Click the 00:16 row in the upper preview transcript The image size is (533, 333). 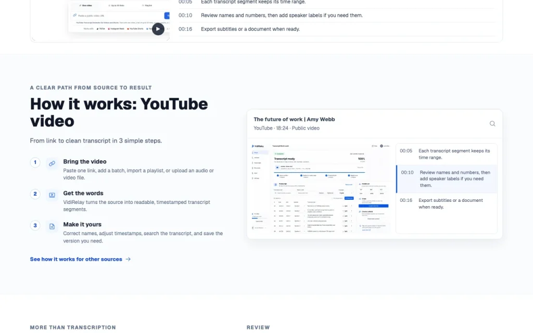click(337, 29)
